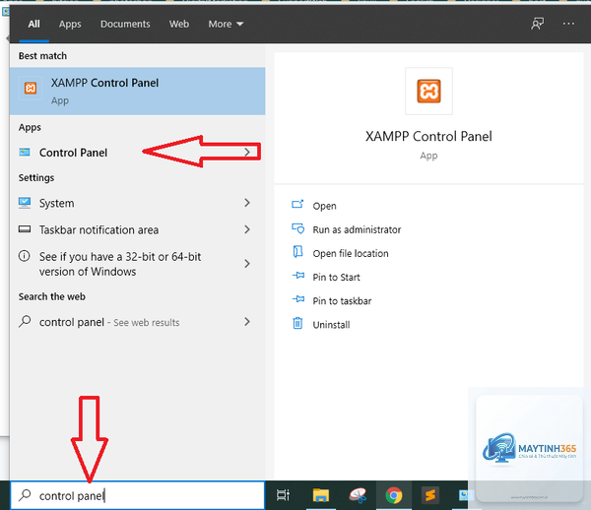Expand the web results chevron
The height and width of the screenshot is (510, 591).
[247, 322]
